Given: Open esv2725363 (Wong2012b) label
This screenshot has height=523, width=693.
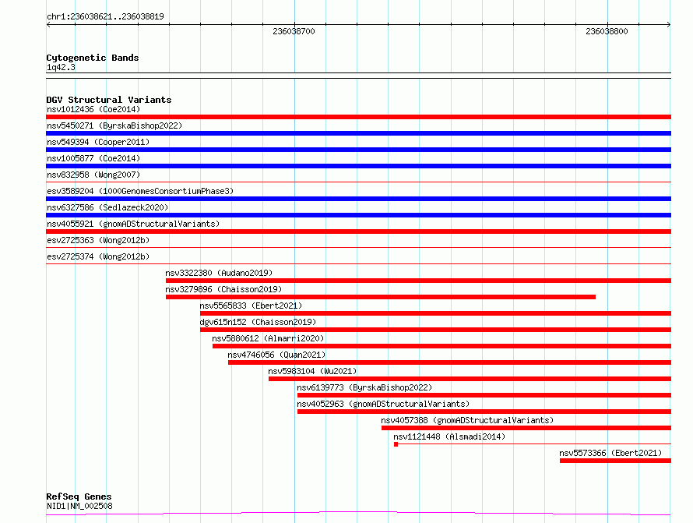Looking at the screenshot, I should click(98, 240).
